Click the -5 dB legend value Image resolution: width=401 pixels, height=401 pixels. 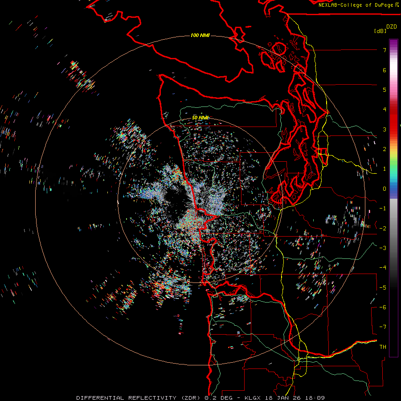pyautogui.click(x=383, y=288)
